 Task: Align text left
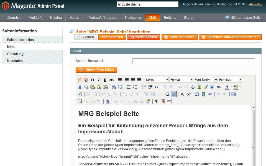point(120,80)
